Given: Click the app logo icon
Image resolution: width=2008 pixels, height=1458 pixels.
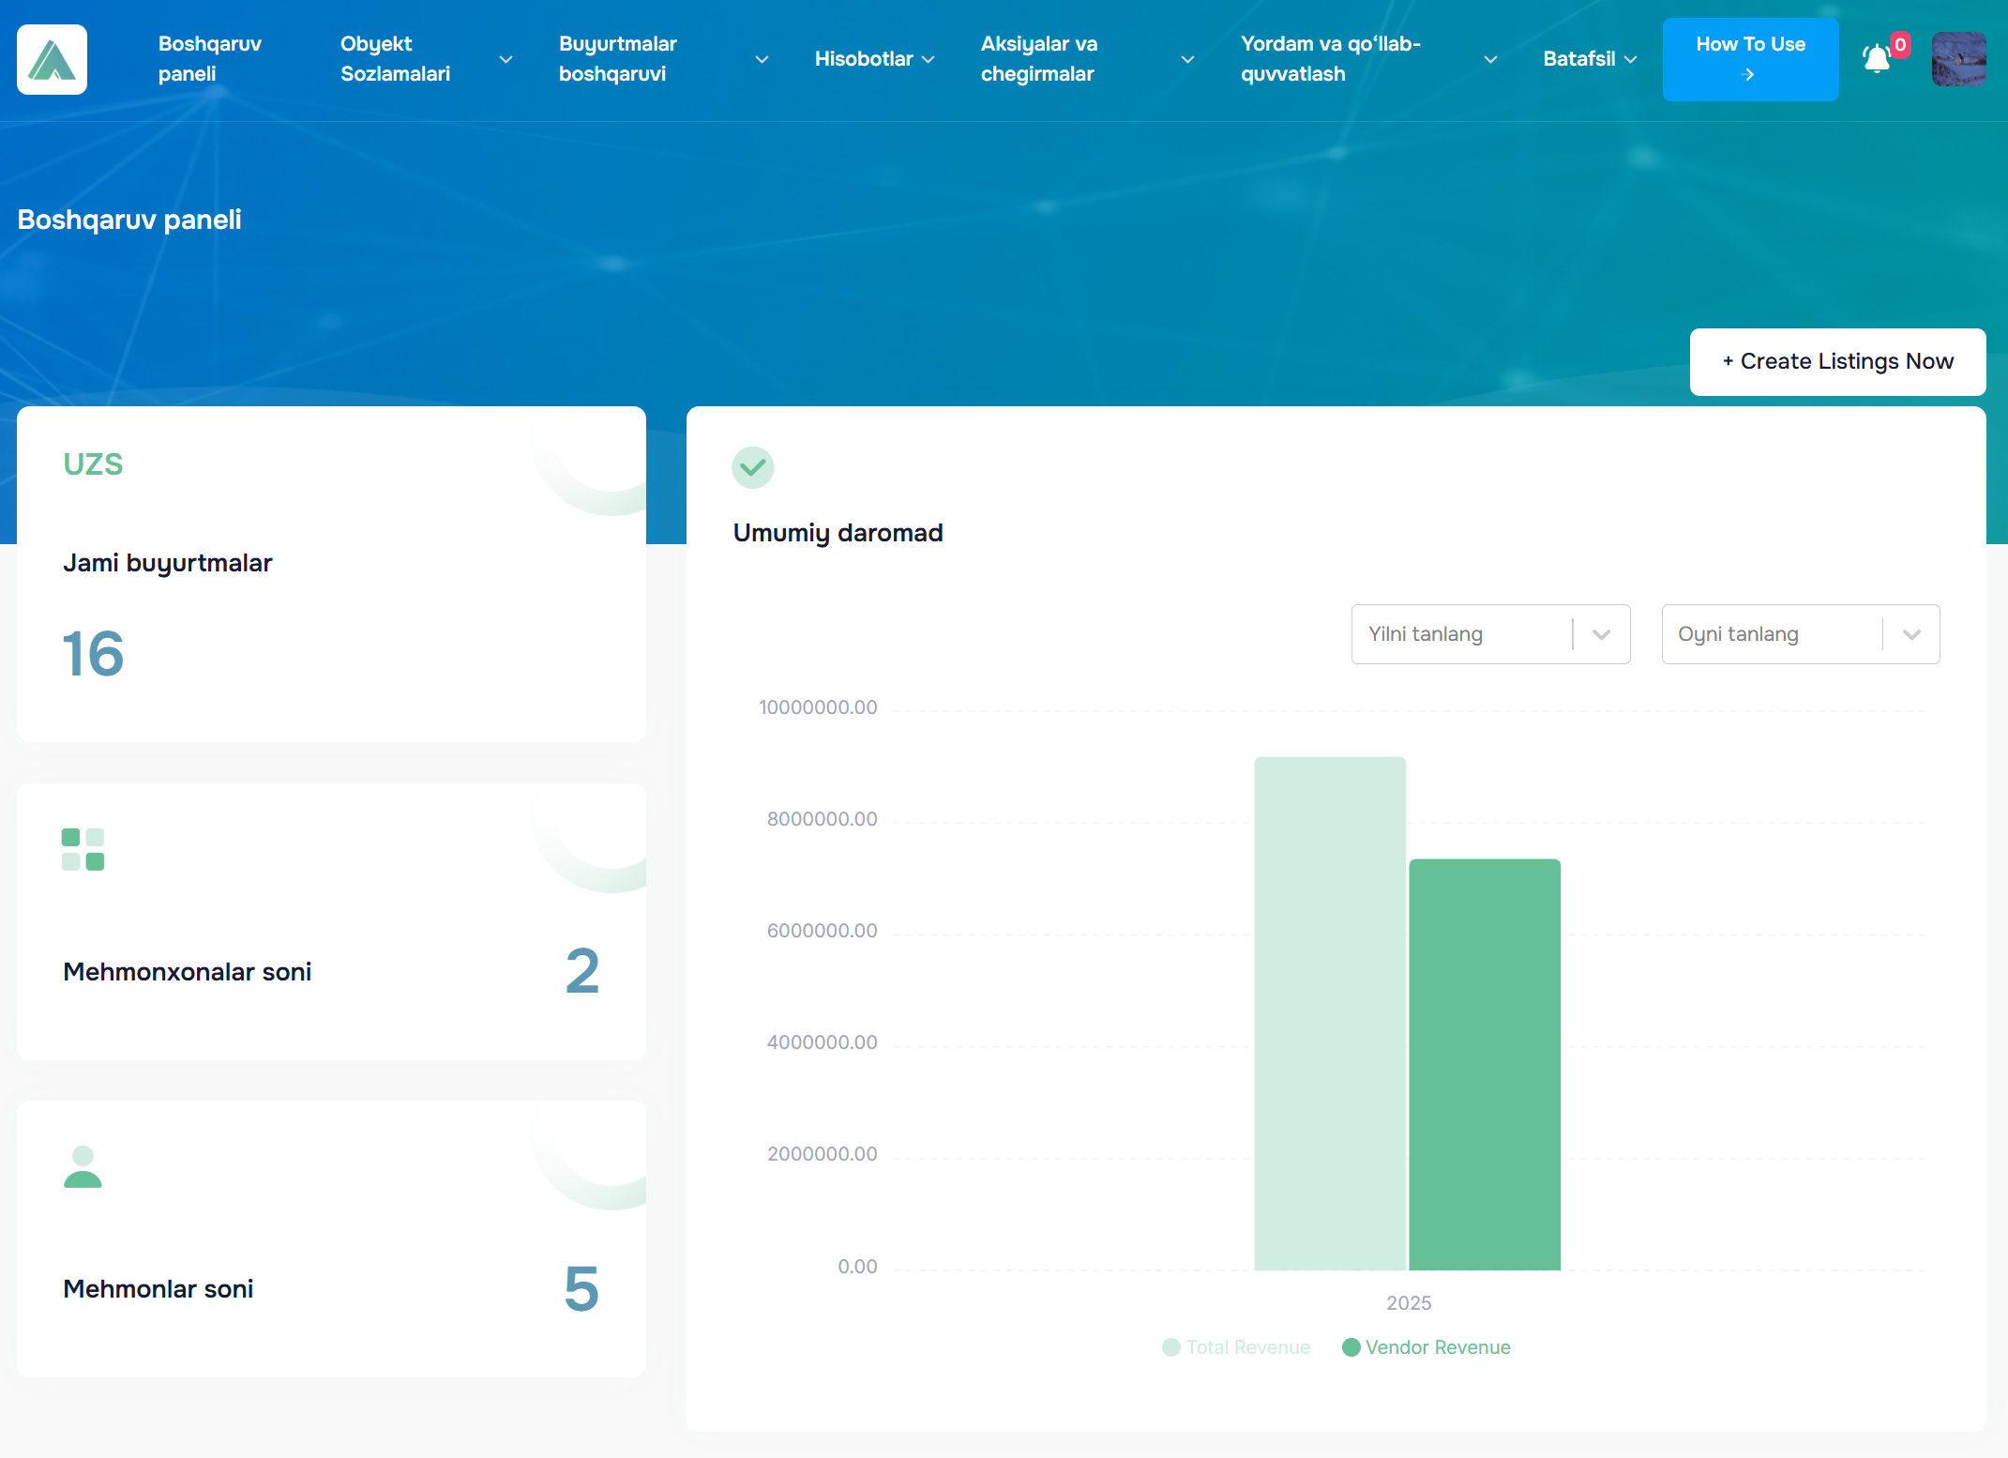Looking at the screenshot, I should click(52, 59).
